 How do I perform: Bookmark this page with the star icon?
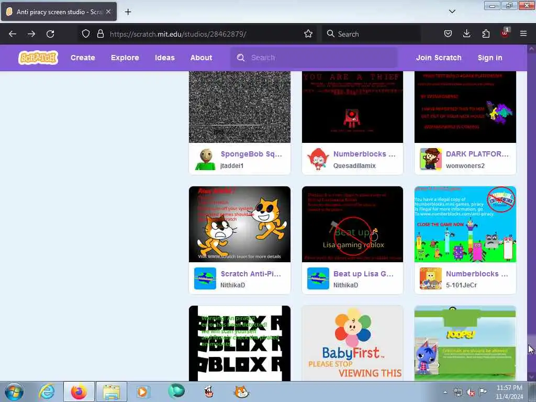(308, 33)
